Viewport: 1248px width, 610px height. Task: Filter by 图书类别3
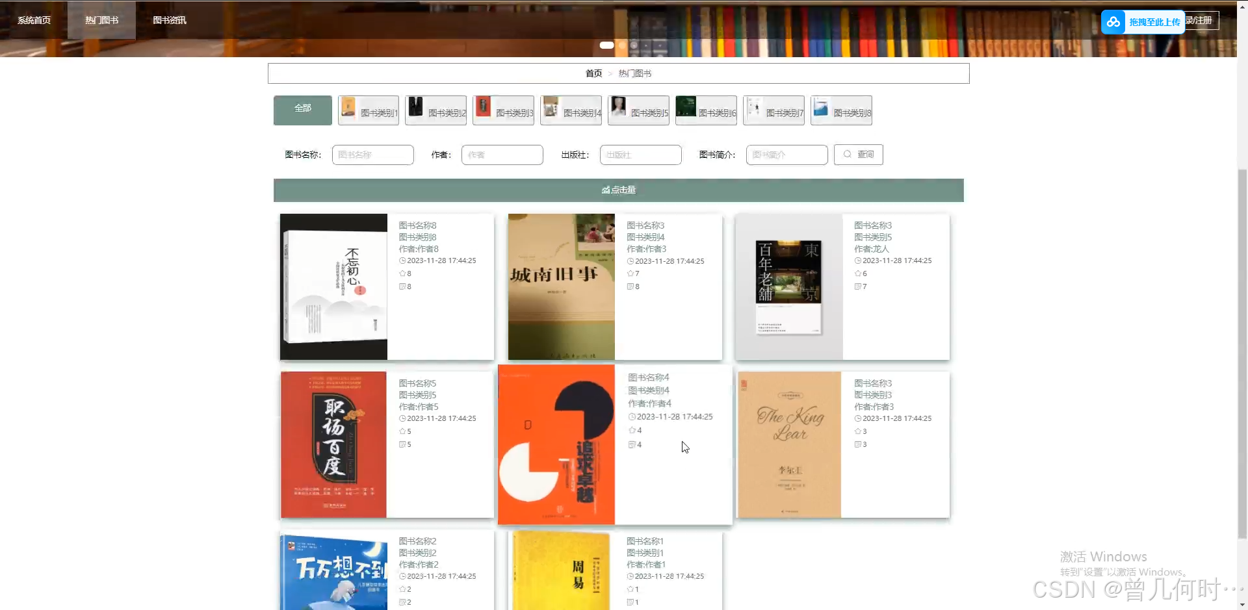pyautogui.click(x=504, y=110)
